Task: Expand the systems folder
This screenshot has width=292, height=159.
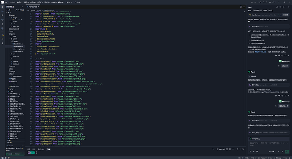Action: [x=15, y=54]
